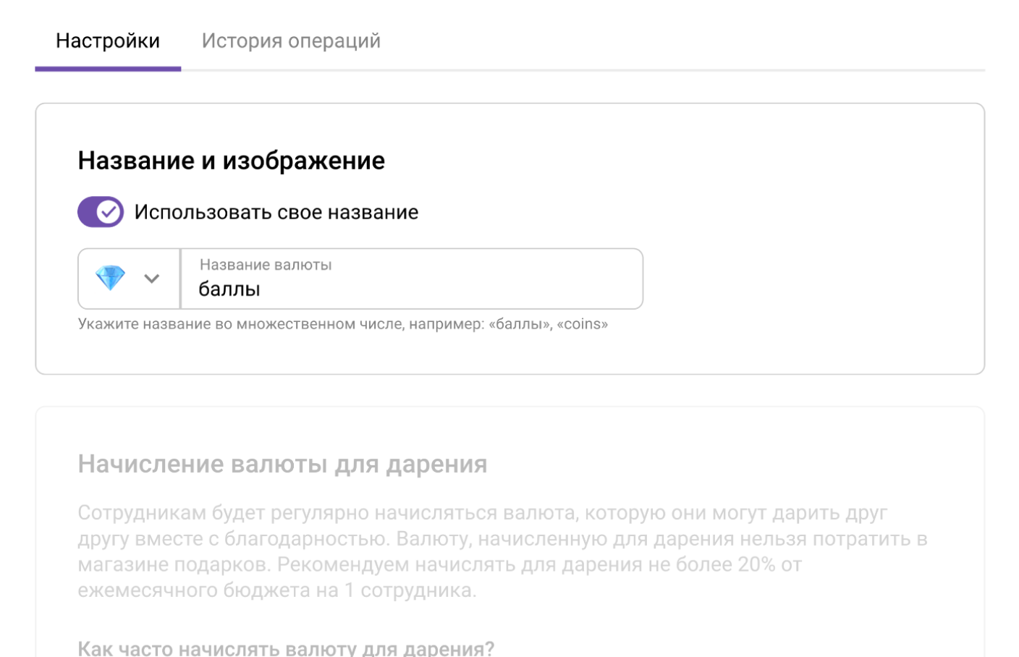The height and width of the screenshot is (657, 1019).
Task: Click the checkmark inside the purple toggle
Action: [111, 212]
